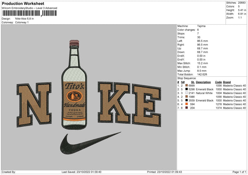Screen dimensions: 248x175
Task: Click the Left value '86.5 mm'
Action: pos(203,41)
